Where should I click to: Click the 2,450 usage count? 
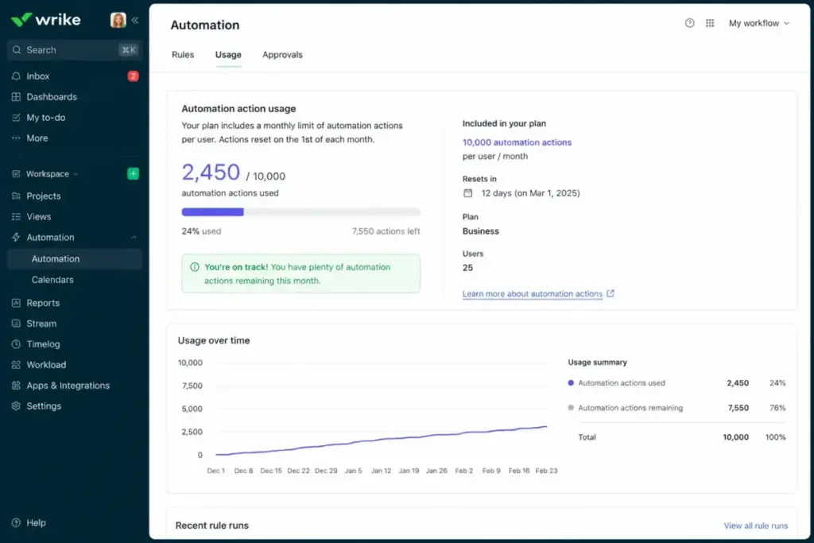(211, 173)
